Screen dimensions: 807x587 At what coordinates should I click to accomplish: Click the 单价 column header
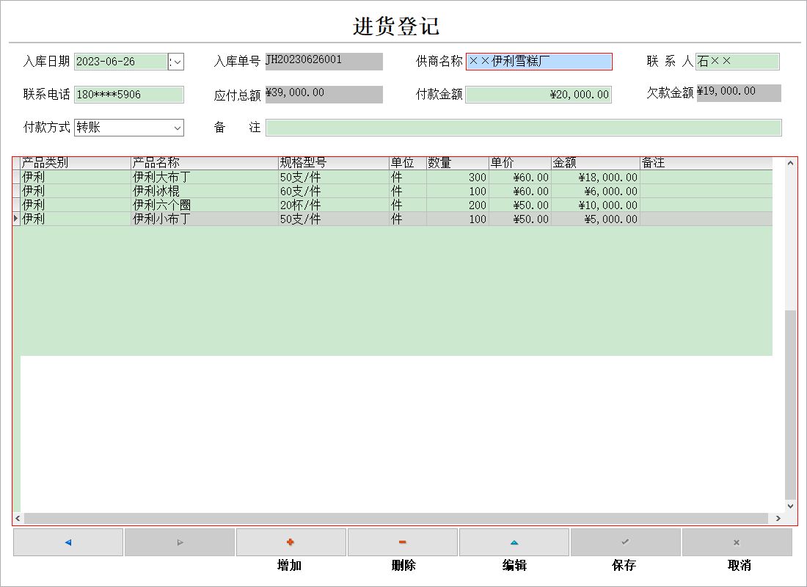[x=520, y=163]
